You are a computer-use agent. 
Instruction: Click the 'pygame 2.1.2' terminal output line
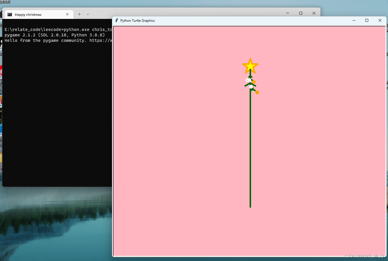click(55, 35)
